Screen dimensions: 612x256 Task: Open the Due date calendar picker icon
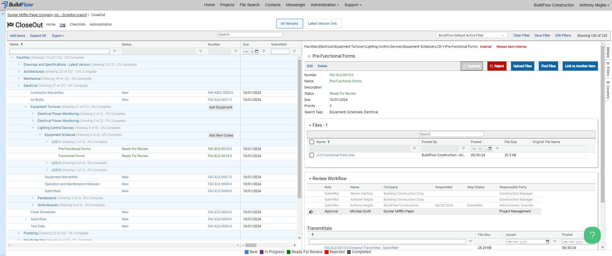click(x=256, y=51)
